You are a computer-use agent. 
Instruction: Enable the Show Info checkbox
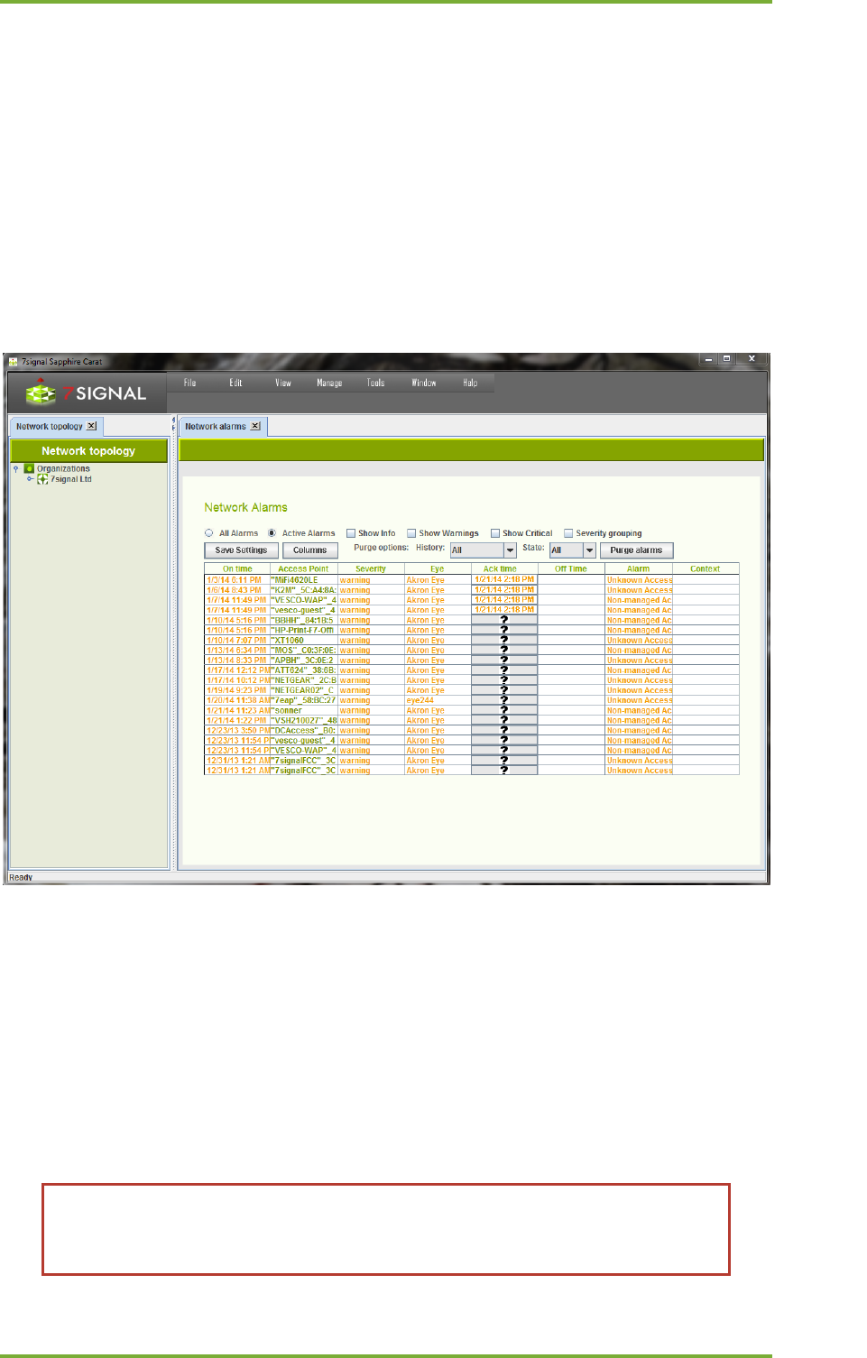(351, 533)
